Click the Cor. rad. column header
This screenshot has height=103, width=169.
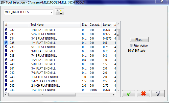click(95, 25)
